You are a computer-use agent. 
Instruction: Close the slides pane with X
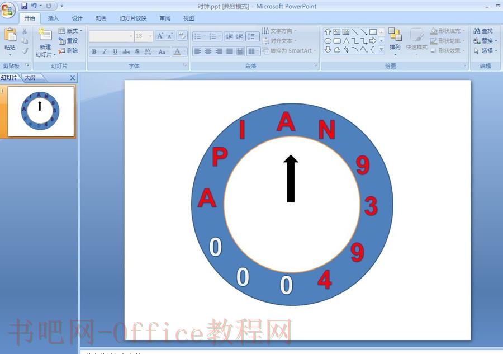coord(73,78)
